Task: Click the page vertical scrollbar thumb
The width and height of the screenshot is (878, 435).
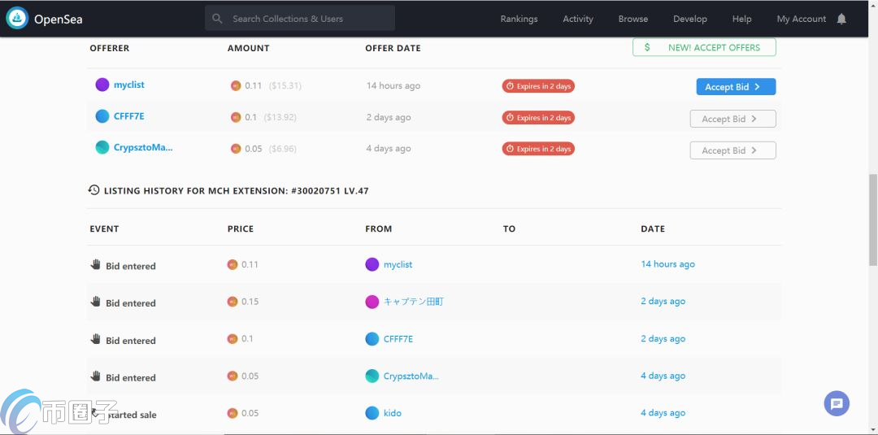Action: coord(873,220)
